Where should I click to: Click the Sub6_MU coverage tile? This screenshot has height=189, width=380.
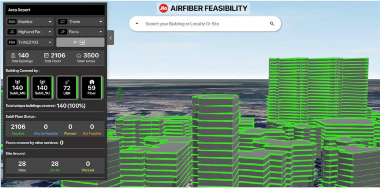17,87
